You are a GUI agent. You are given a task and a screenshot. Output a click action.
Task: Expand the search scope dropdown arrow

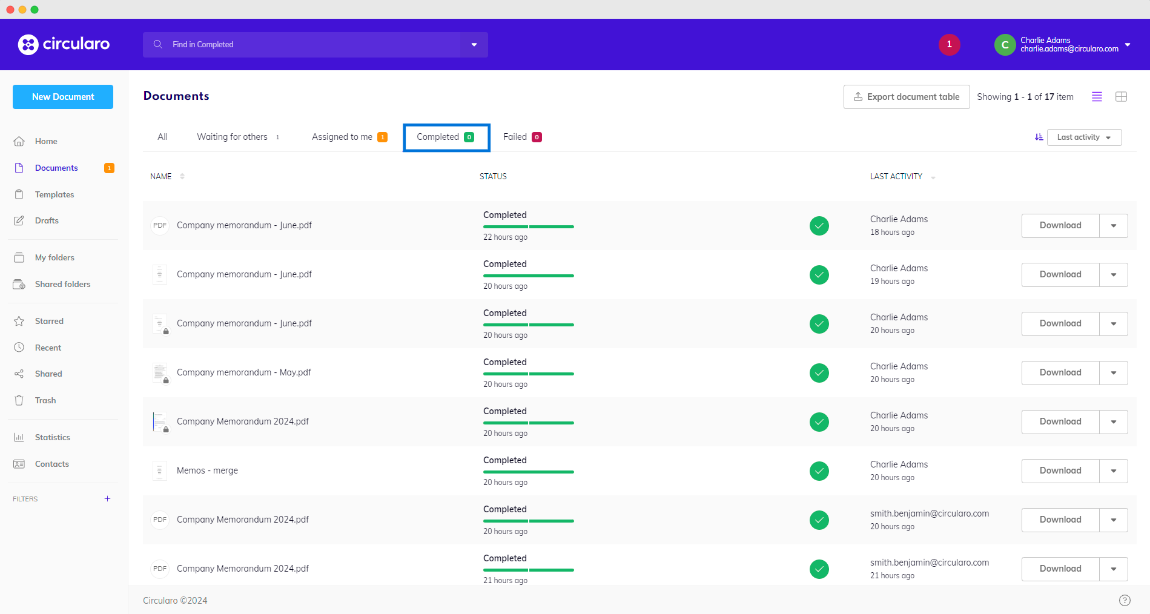[x=474, y=45]
